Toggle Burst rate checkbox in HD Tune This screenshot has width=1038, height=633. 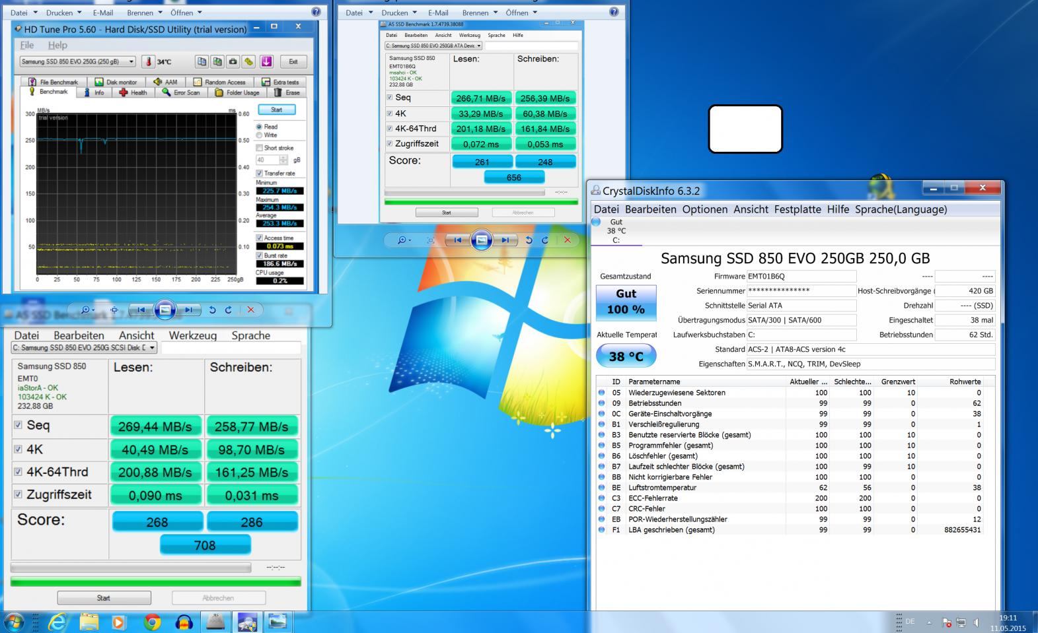click(x=260, y=255)
